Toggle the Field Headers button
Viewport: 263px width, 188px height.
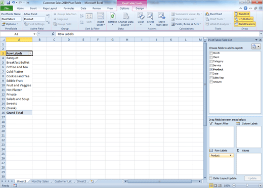point(245,24)
